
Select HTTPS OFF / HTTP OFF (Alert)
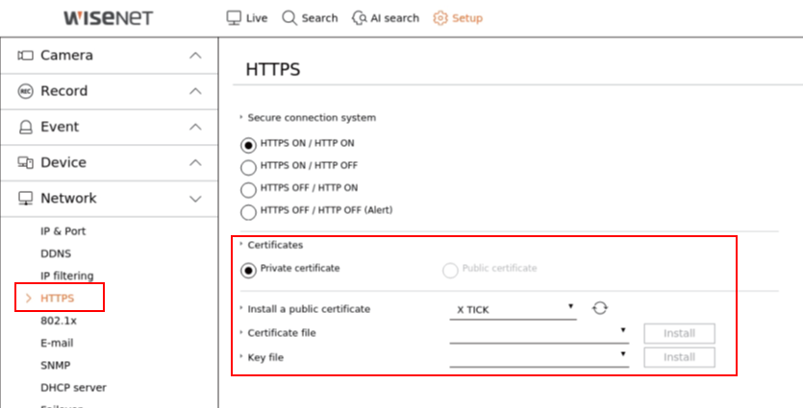248,211
